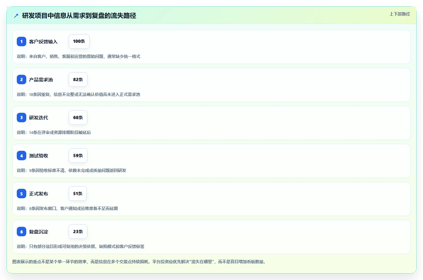Click the note about 只有部分项目形成可复用
Image resolution: width=423 pixels, height=280 pixels.
(81, 246)
